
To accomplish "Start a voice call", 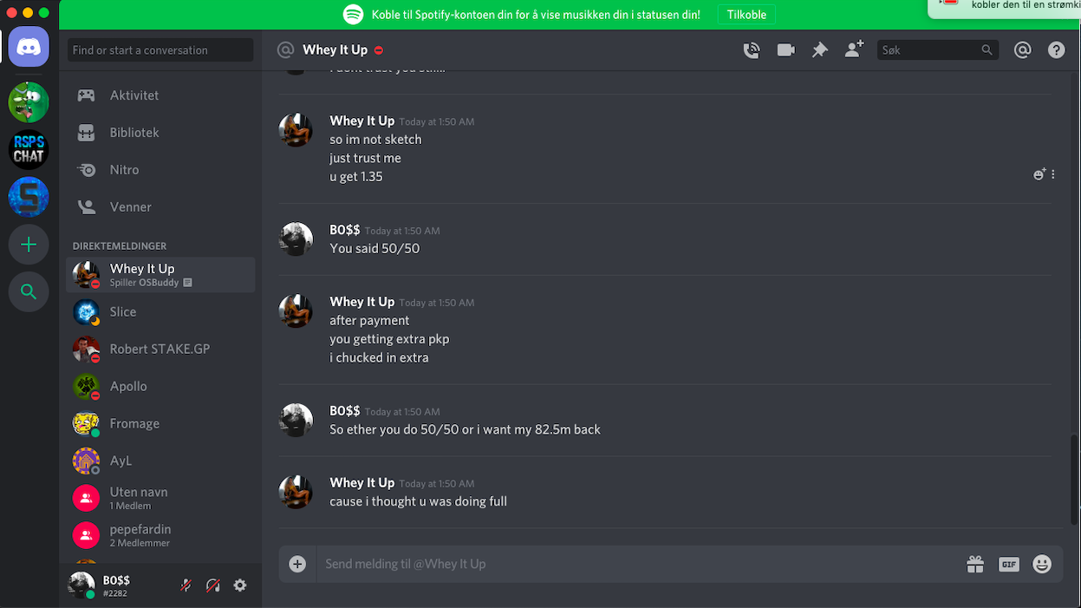I will [752, 50].
